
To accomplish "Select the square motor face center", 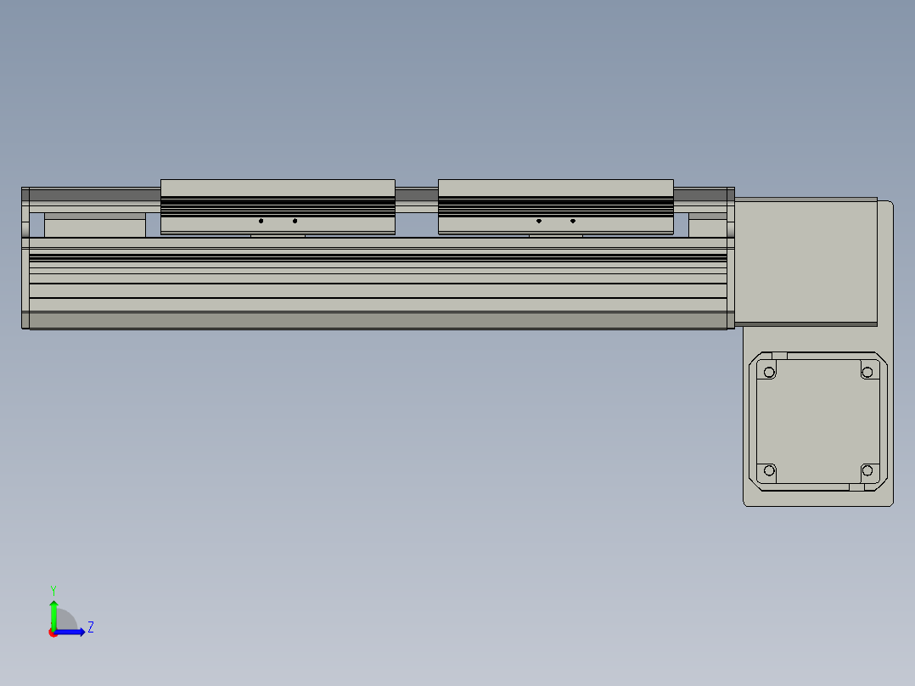I will (818, 421).
